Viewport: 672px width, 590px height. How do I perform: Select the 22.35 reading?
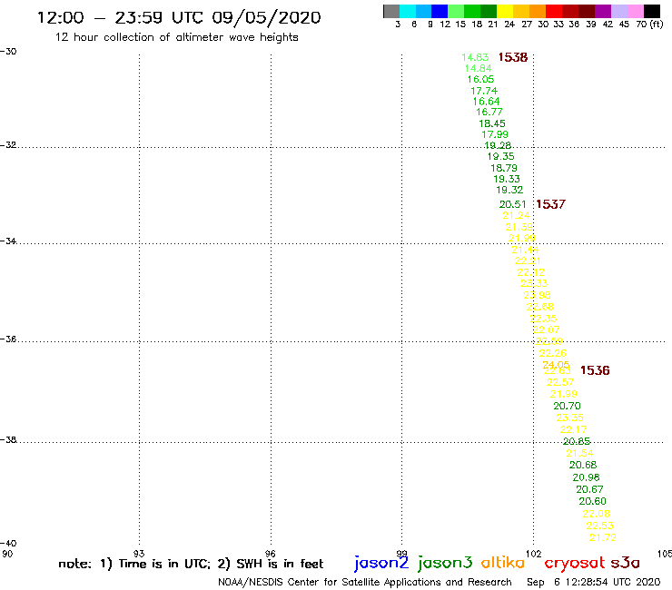(x=543, y=319)
